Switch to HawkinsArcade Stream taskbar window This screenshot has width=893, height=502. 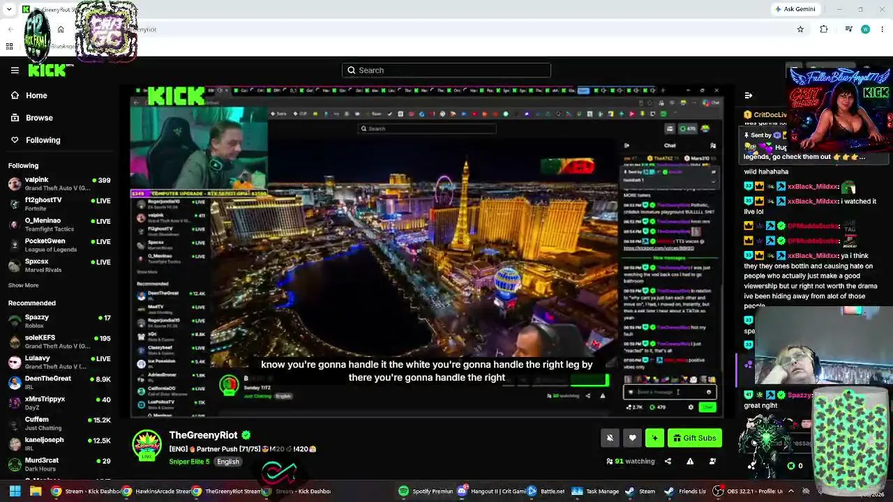coord(156,491)
